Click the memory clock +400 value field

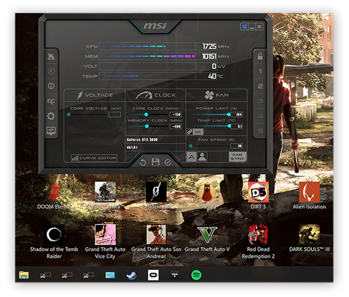coord(176,127)
